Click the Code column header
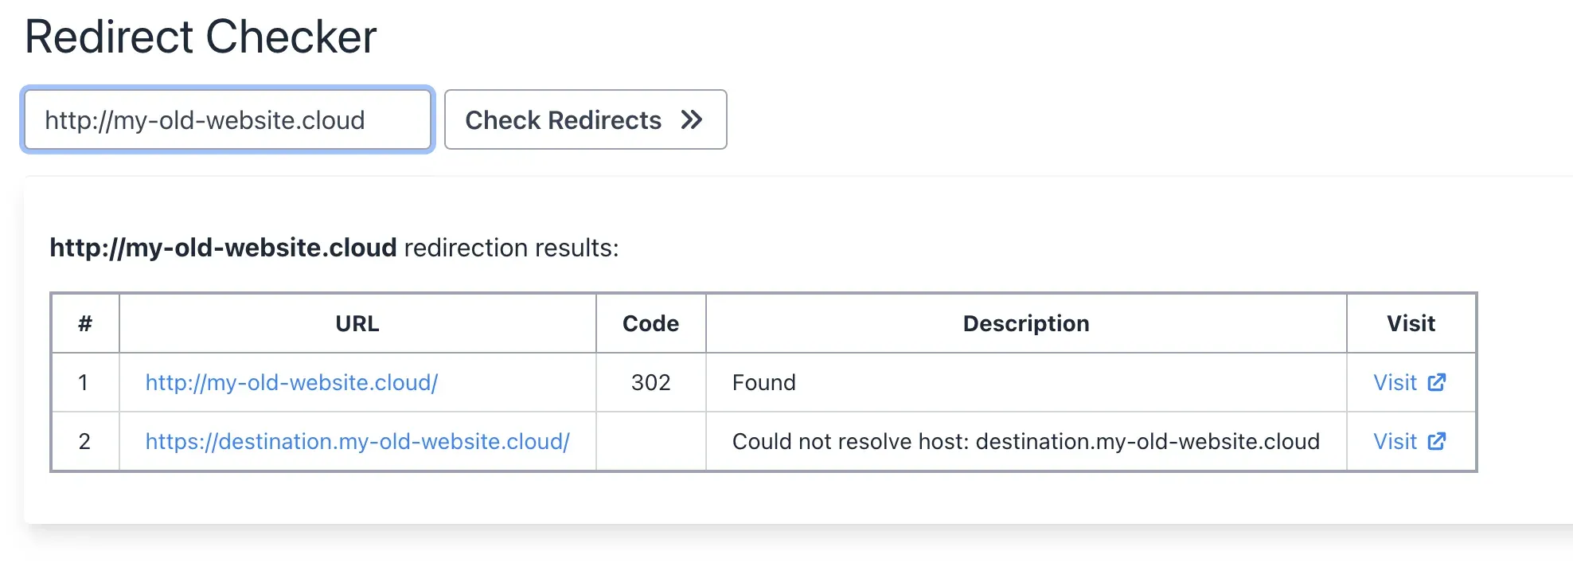 point(650,323)
